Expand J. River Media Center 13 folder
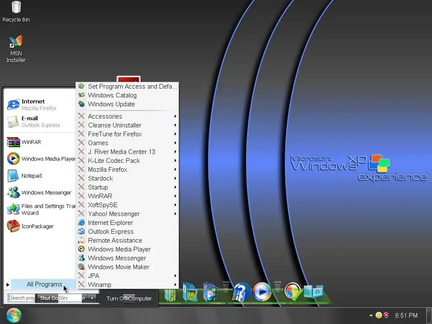 127,151
